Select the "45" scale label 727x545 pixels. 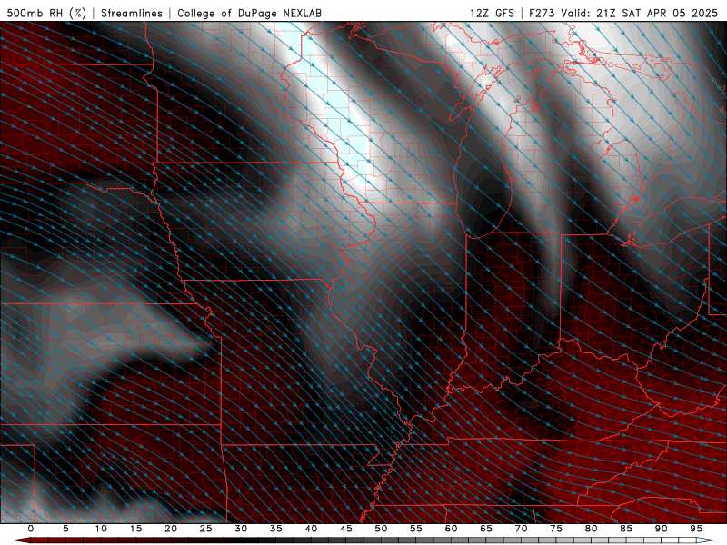pos(346,529)
